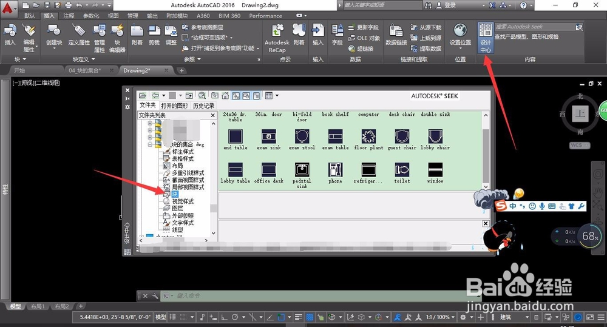The image size is (607, 327).
Task: Open the Drawing2 document tab
Action: tap(136, 70)
